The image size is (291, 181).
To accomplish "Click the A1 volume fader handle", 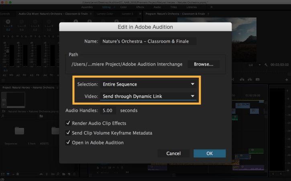I will tap(7, 51).
